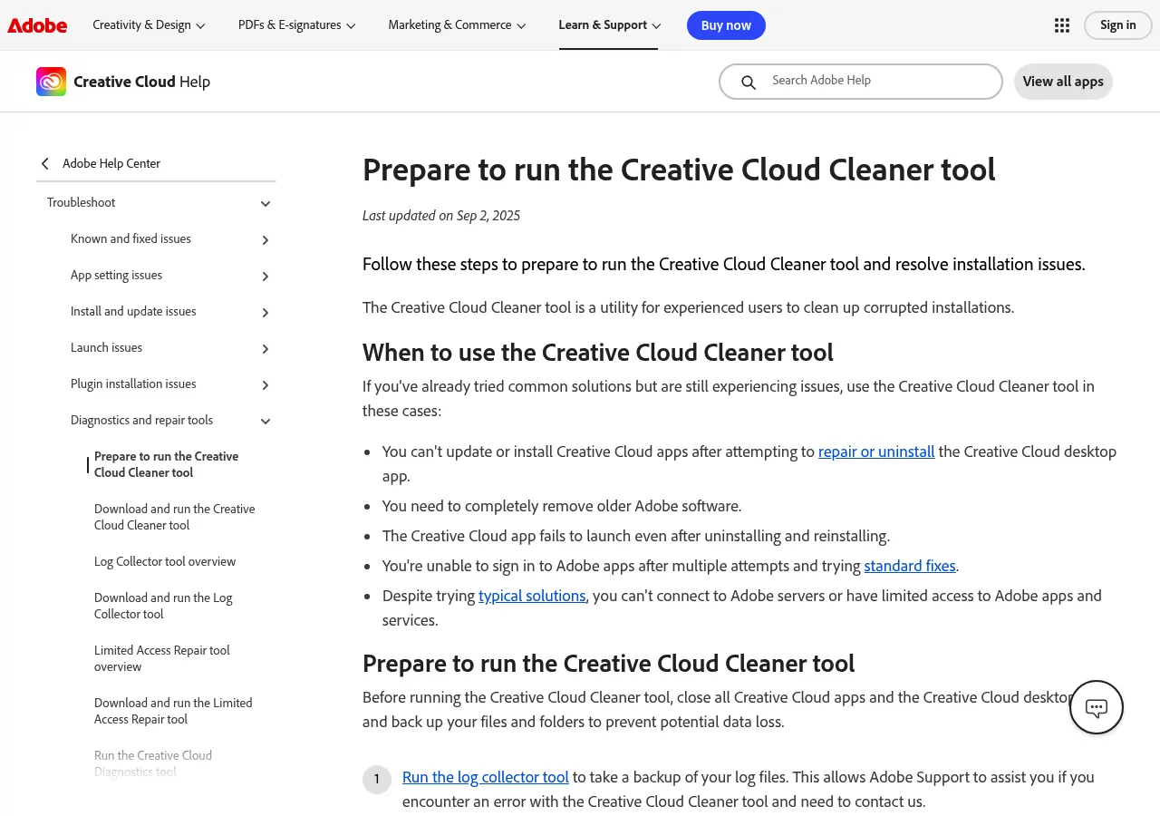The width and height of the screenshot is (1160, 816).
Task: Open the Adobe Help Center link
Action: pyautogui.click(x=111, y=163)
